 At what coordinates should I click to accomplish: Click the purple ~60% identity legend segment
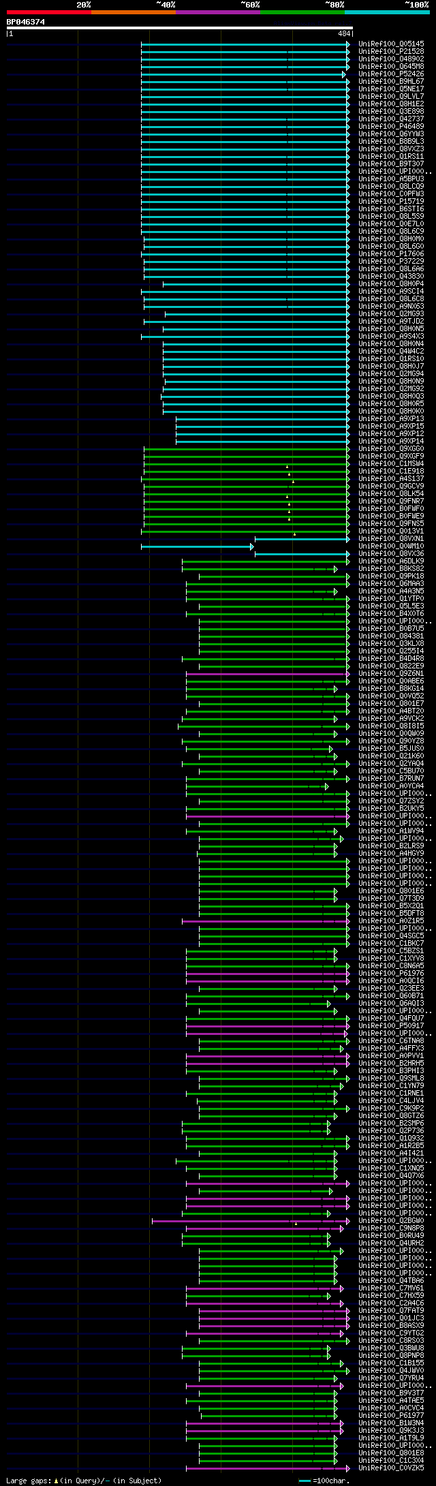point(217,12)
